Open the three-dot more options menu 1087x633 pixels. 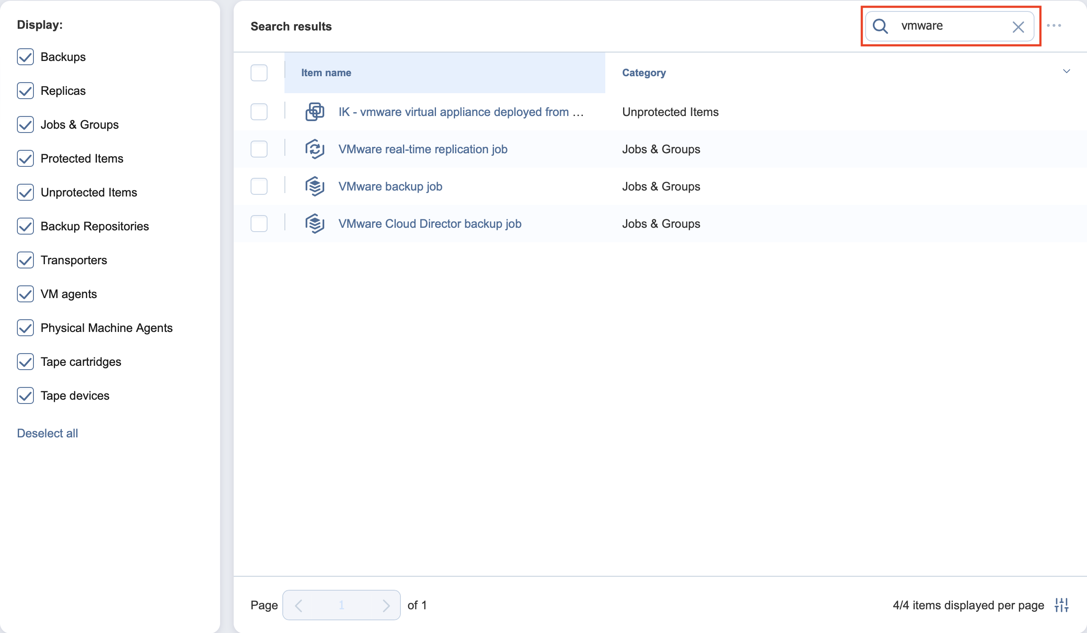point(1054,25)
